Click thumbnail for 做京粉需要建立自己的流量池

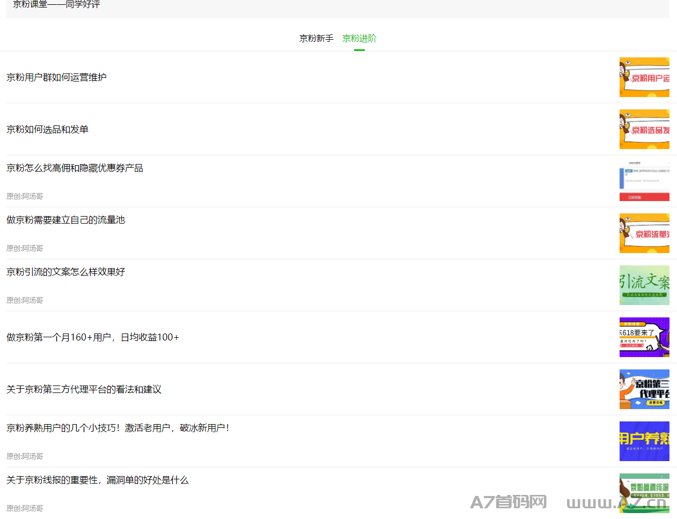pyautogui.click(x=644, y=233)
